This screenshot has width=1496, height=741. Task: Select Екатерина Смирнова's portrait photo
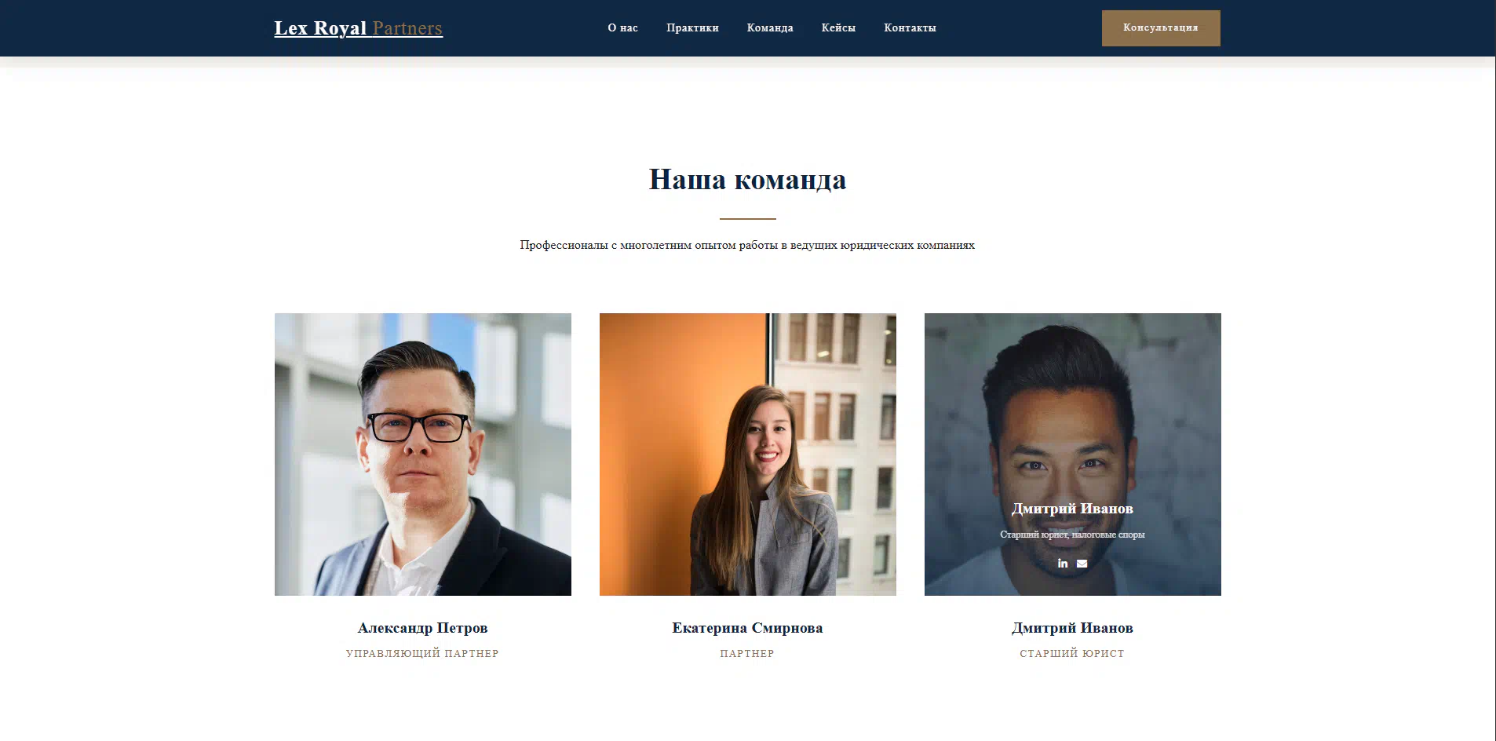click(x=748, y=454)
